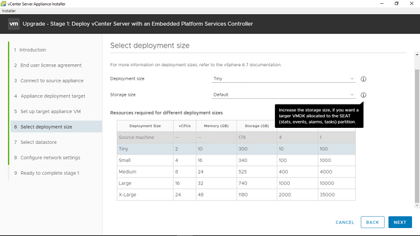420x236 pixels.
Task: Click the Storage (GB) column header
Action: [x=256, y=126]
